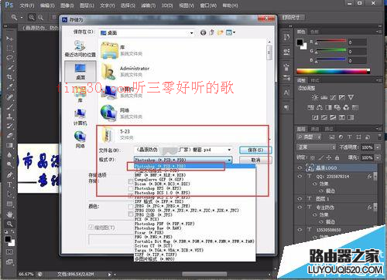The image size is (387, 280).
Task: Click the Zoom In option icon
Action: coord(32,18)
